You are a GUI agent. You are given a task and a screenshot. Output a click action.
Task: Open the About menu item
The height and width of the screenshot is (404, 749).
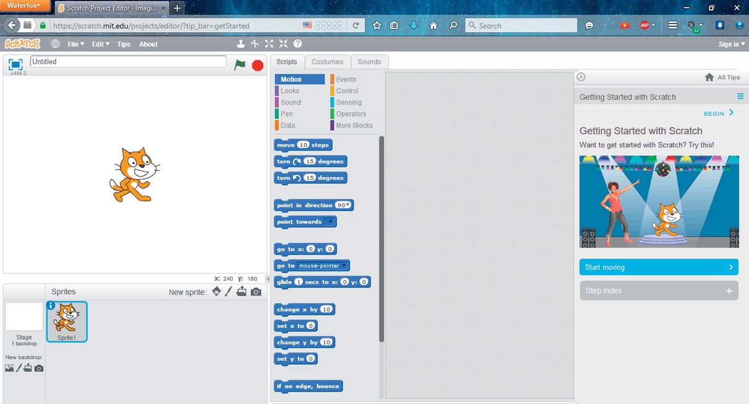(148, 44)
